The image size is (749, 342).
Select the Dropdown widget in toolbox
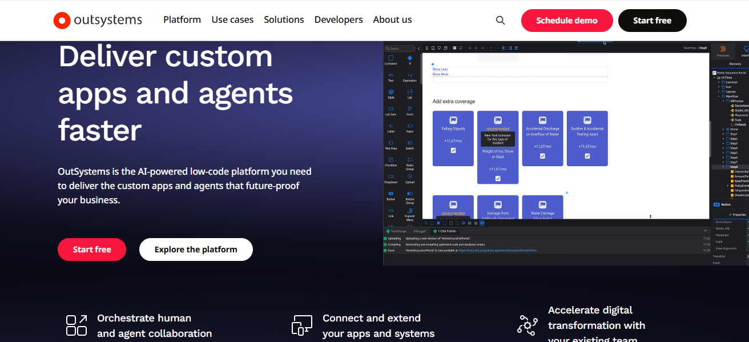click(x=391, y=179)
